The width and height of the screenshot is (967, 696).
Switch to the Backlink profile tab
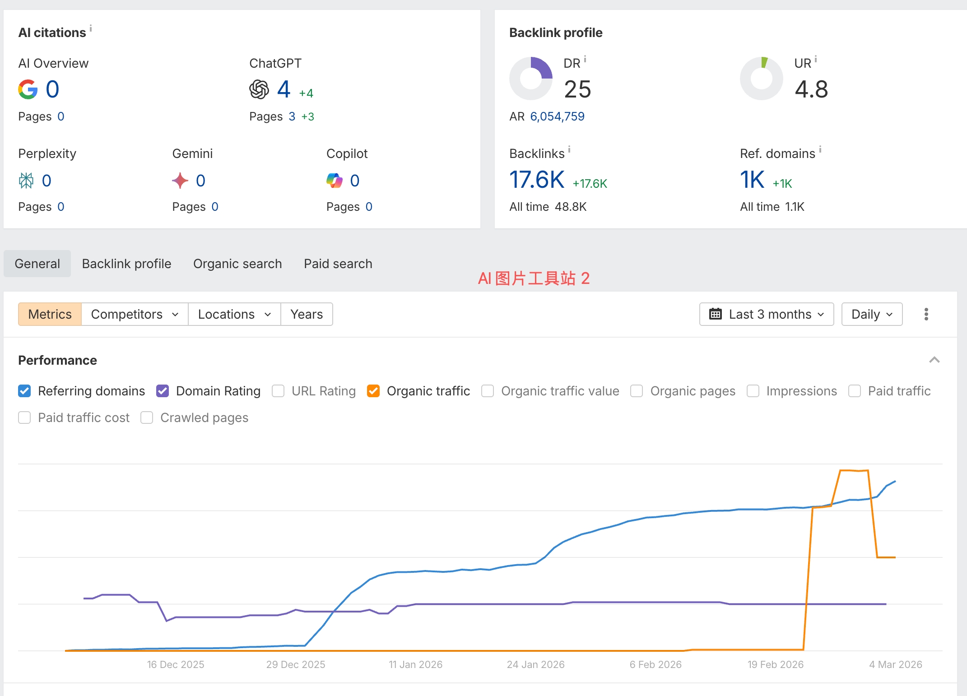click(x=126, y=264)
